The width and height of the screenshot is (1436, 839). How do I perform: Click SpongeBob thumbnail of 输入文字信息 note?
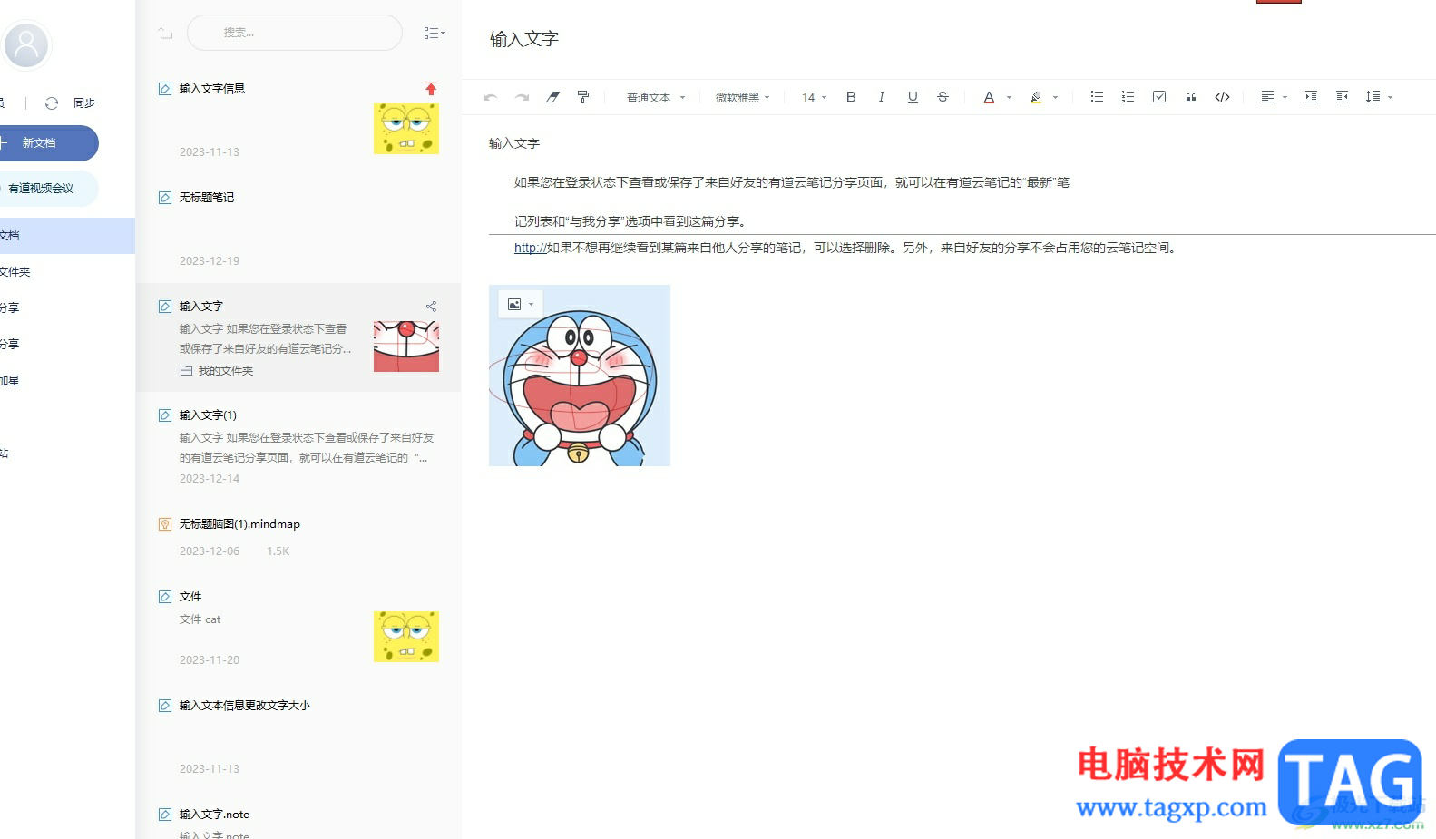(406, 129)
